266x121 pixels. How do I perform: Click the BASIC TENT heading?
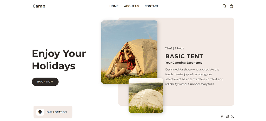(x=184, y=56)
